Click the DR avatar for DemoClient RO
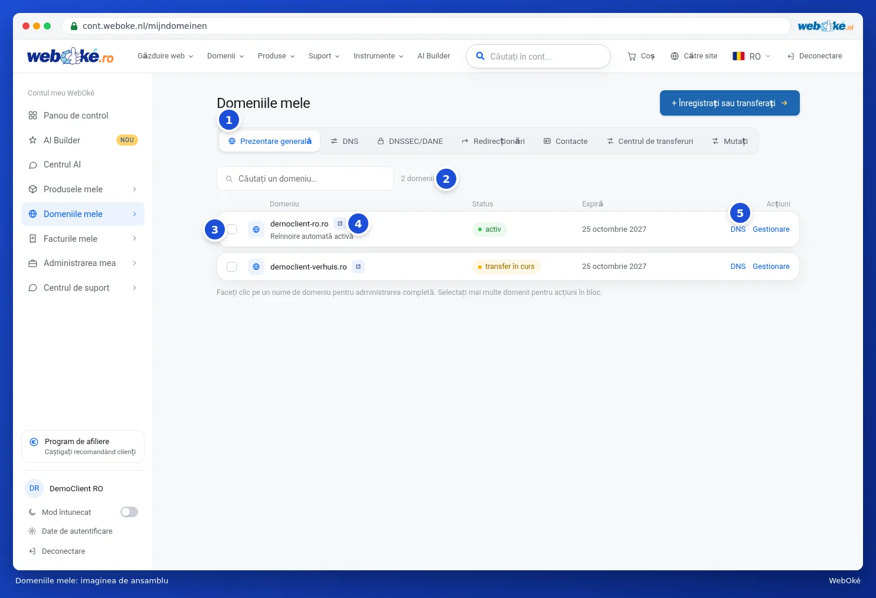876x598 pixels. (34, 488)
